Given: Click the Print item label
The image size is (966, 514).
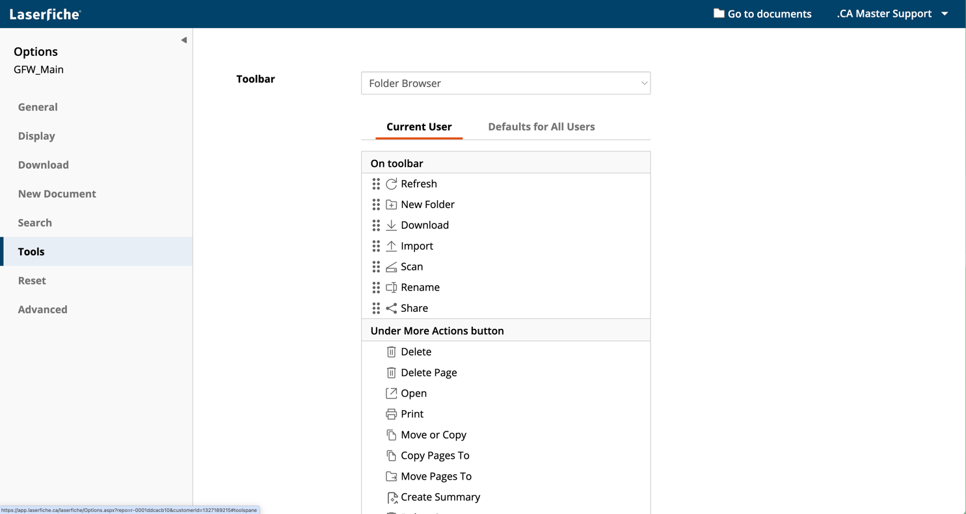Looking at the screenshot, I should (x=412, y=414).
